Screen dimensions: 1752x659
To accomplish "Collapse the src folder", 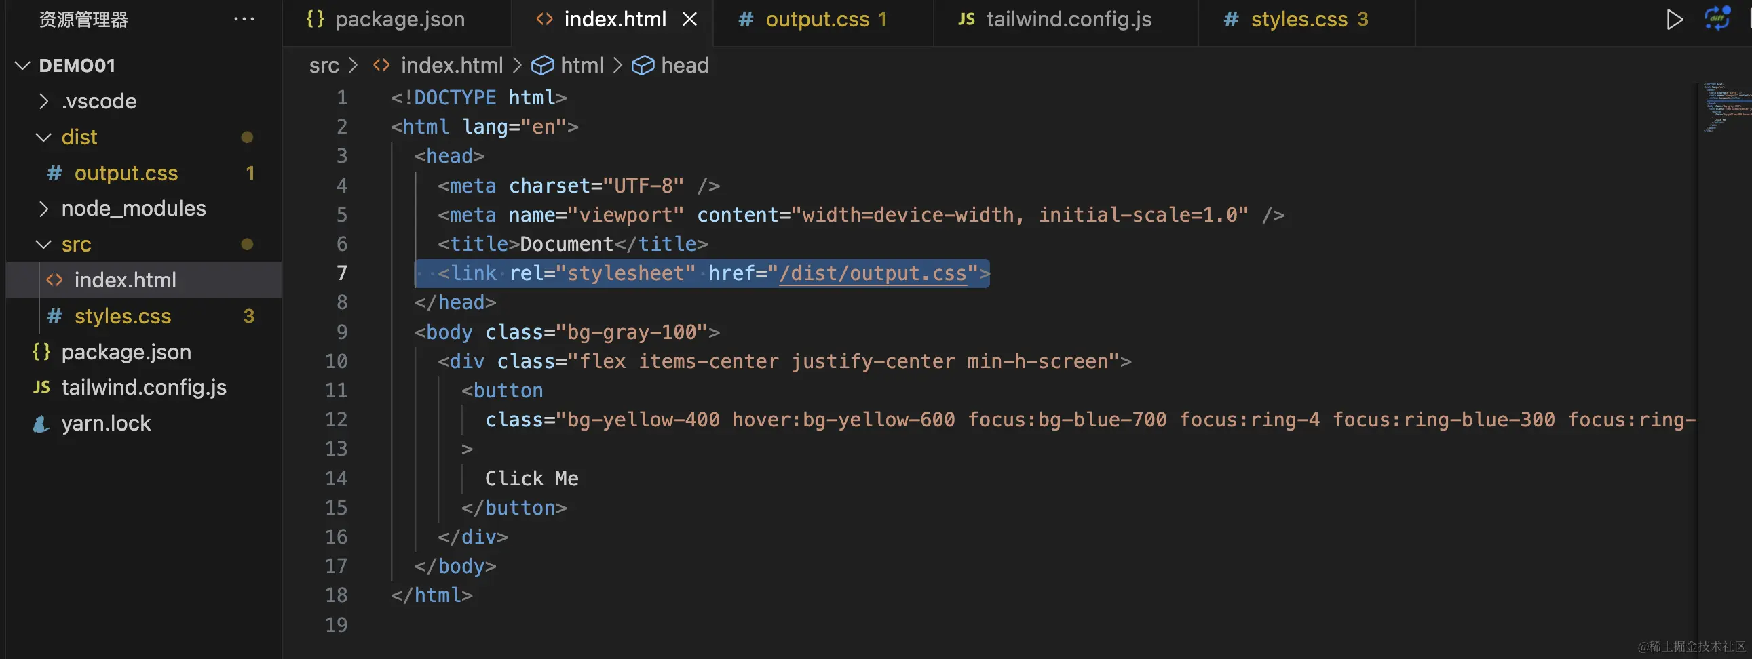I will [x=43, y=245].
